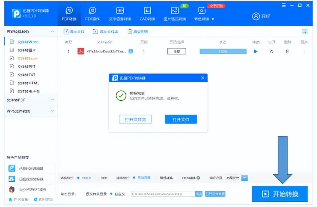317x207 pixels.
Task: Click the 添加文件夹 add folder button
Action: pos(106,32)
